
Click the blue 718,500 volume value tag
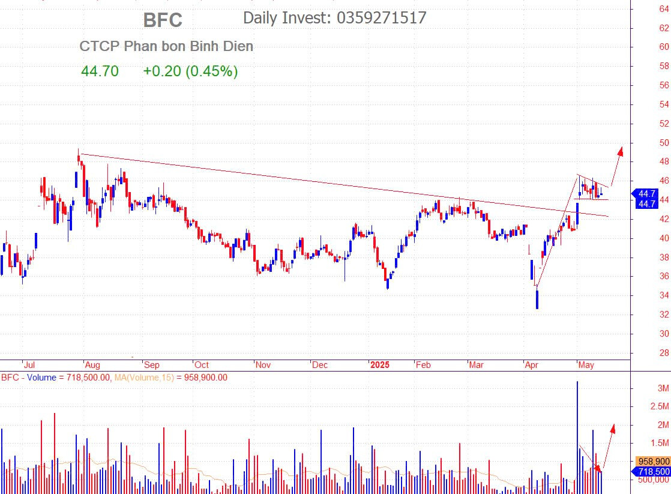[651, 472]
